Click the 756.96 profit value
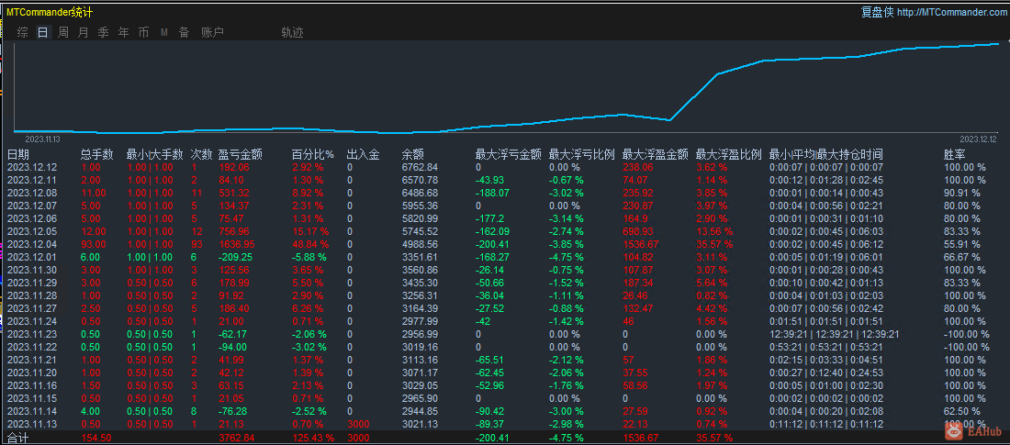This screenshot has height=445, width=1010. tap(234, 231)
